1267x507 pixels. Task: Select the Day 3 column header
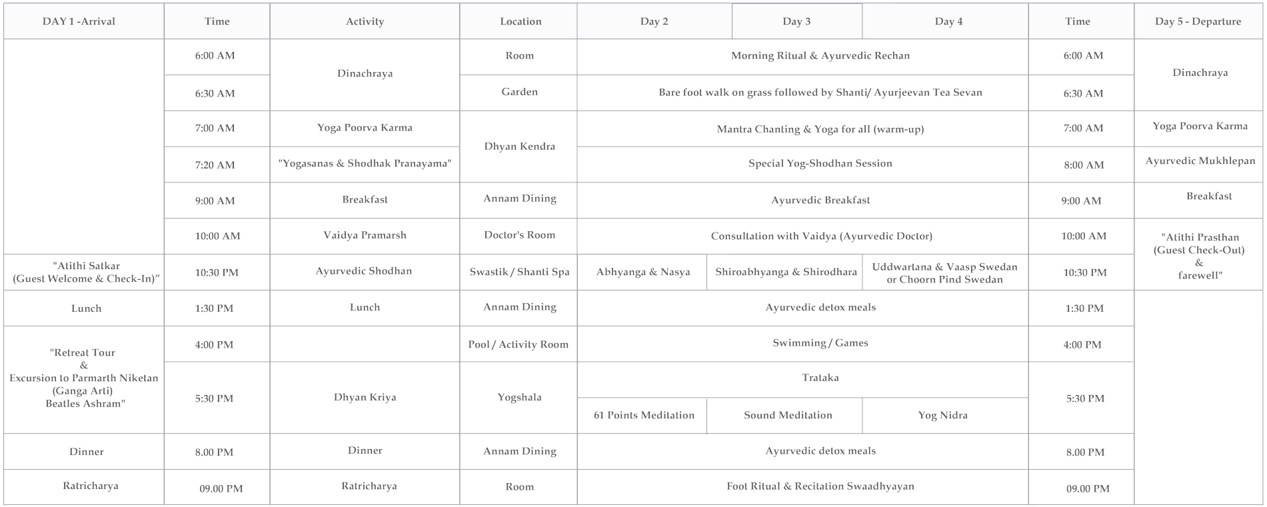pos(796,21)
